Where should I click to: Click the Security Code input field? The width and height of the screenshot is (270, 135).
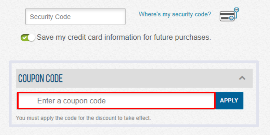[75, 17]
